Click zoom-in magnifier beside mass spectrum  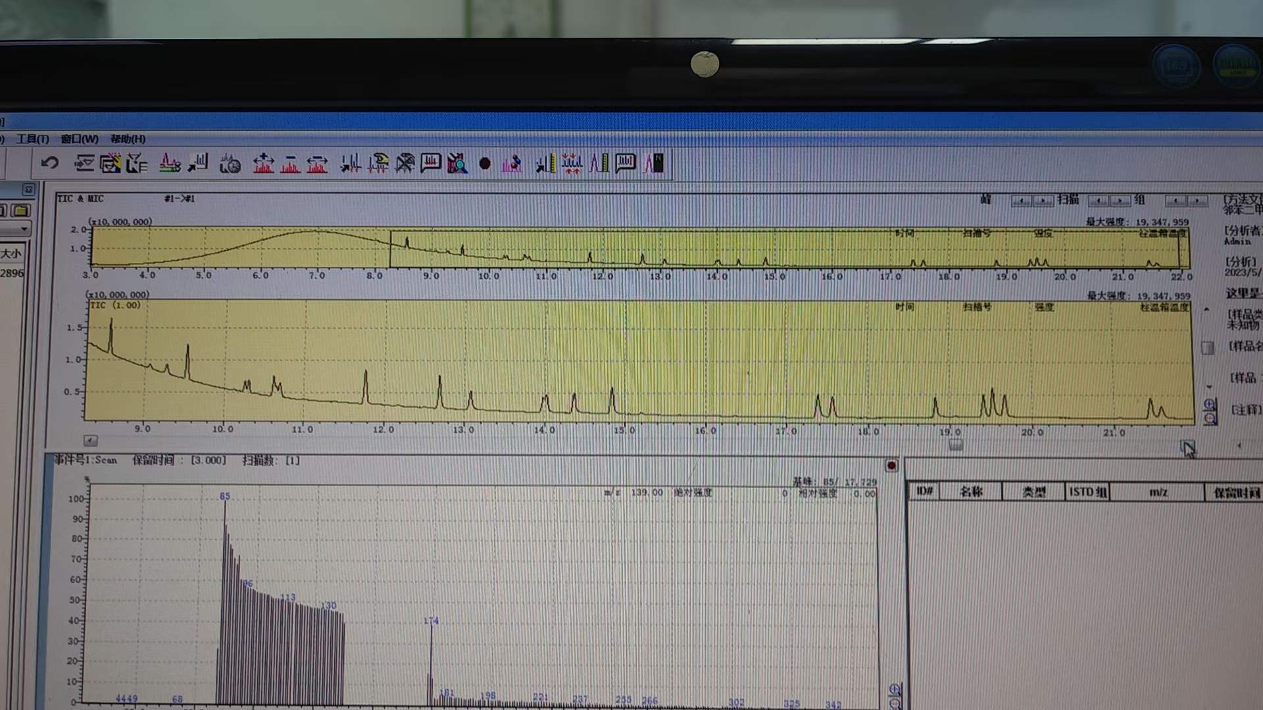(x=895, y=689)
